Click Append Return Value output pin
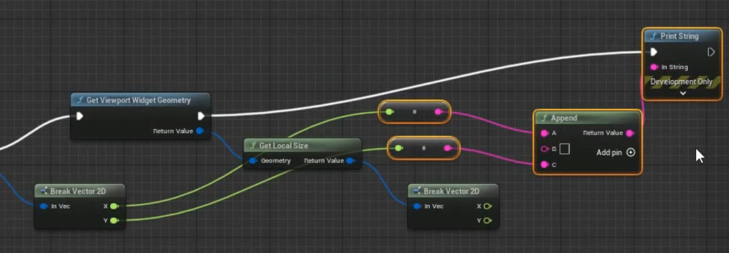 pos(630,133)
